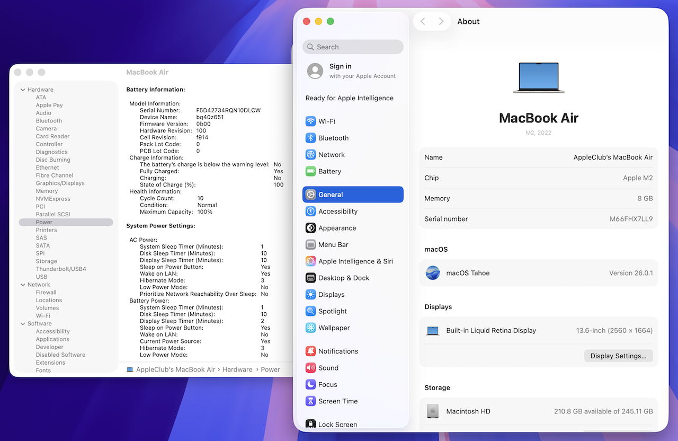Select Graphics/Displays in the Hardware list

(x=60, y=183)
